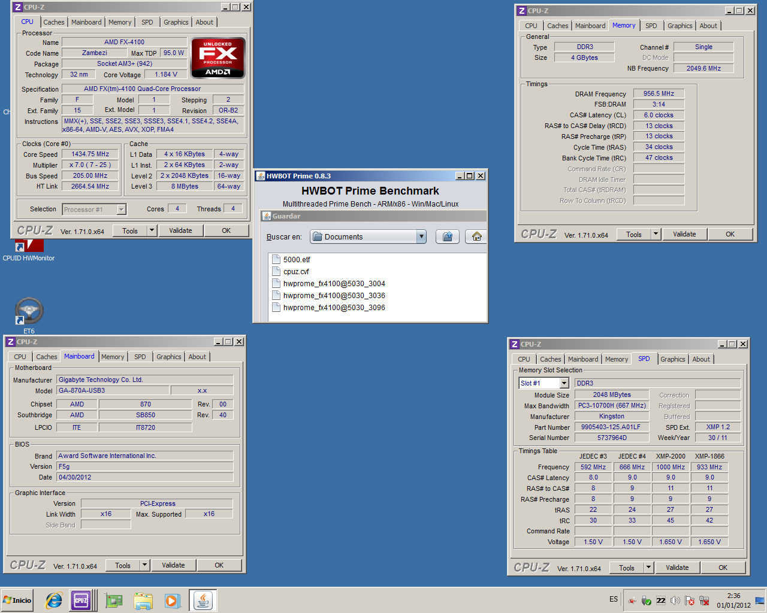The height and width of the screenshot is (613, 767).
Task: Click the CPU-Z taskbar icon
Action: pos(81,600)
